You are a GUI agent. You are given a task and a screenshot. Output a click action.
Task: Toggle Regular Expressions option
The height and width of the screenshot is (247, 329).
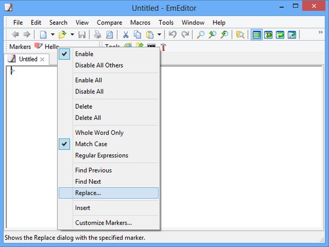point(109,155)
